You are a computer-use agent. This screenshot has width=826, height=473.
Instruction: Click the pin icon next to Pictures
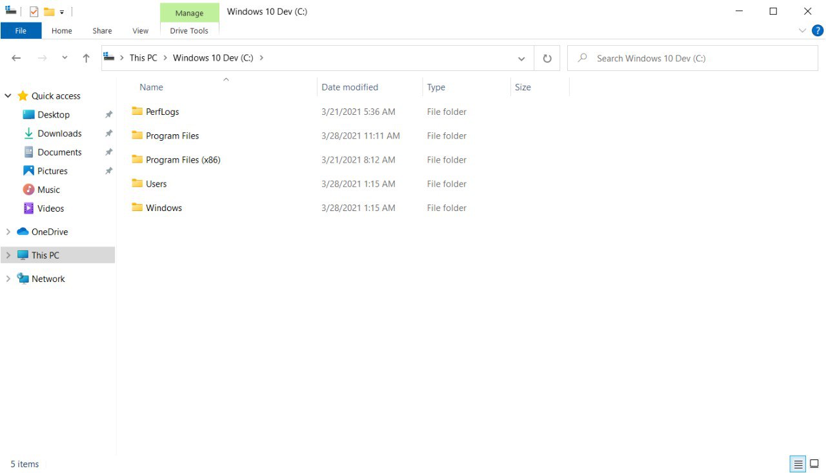tap(108, 171)
